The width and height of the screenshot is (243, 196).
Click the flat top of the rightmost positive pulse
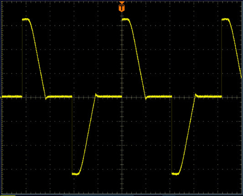click(225, 20)
